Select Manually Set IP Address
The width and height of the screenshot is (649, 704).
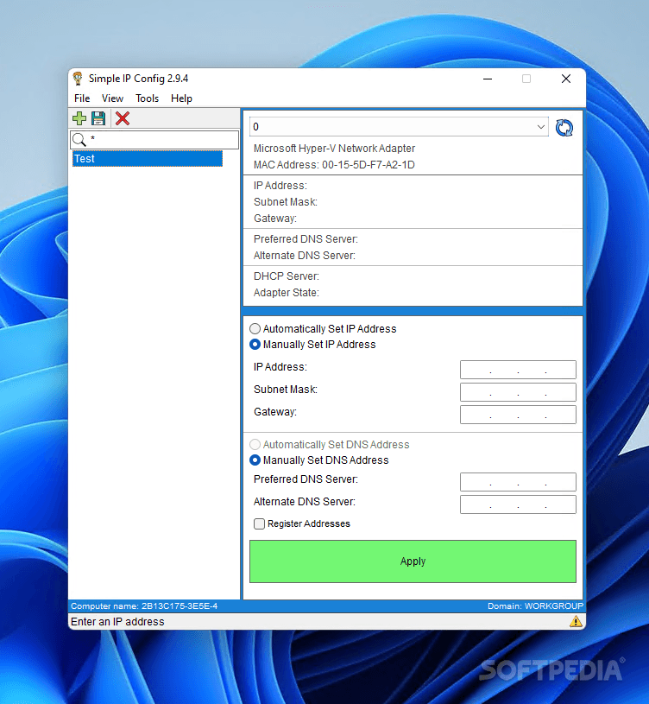click(x=312, y=345)
